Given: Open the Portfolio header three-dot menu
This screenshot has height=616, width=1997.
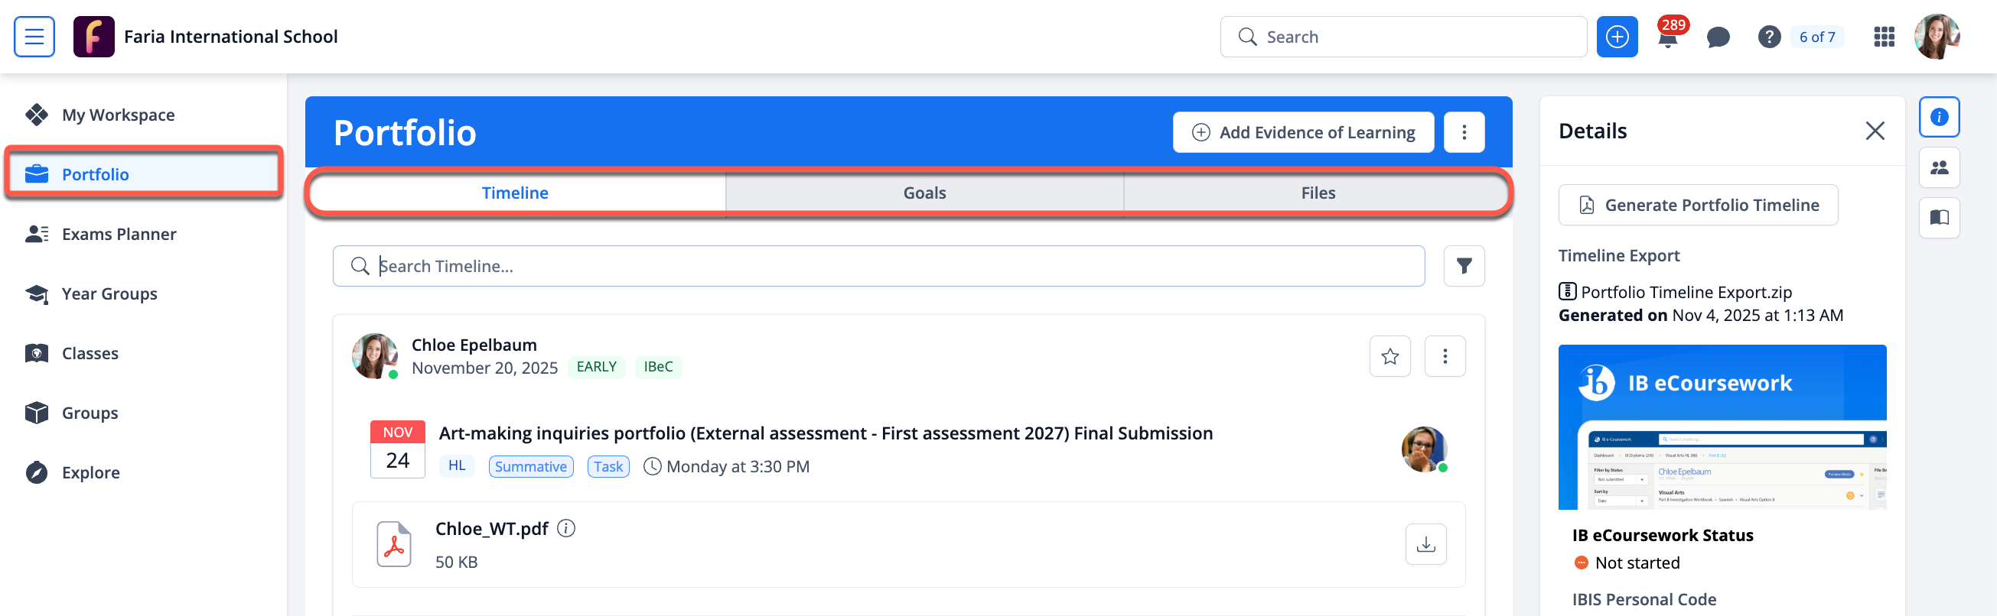Looking at the screenshot, I should 1464,132.
